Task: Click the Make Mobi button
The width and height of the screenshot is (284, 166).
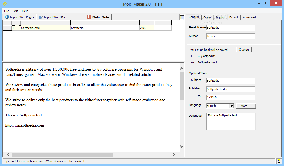Action: (x=98, y=17)
